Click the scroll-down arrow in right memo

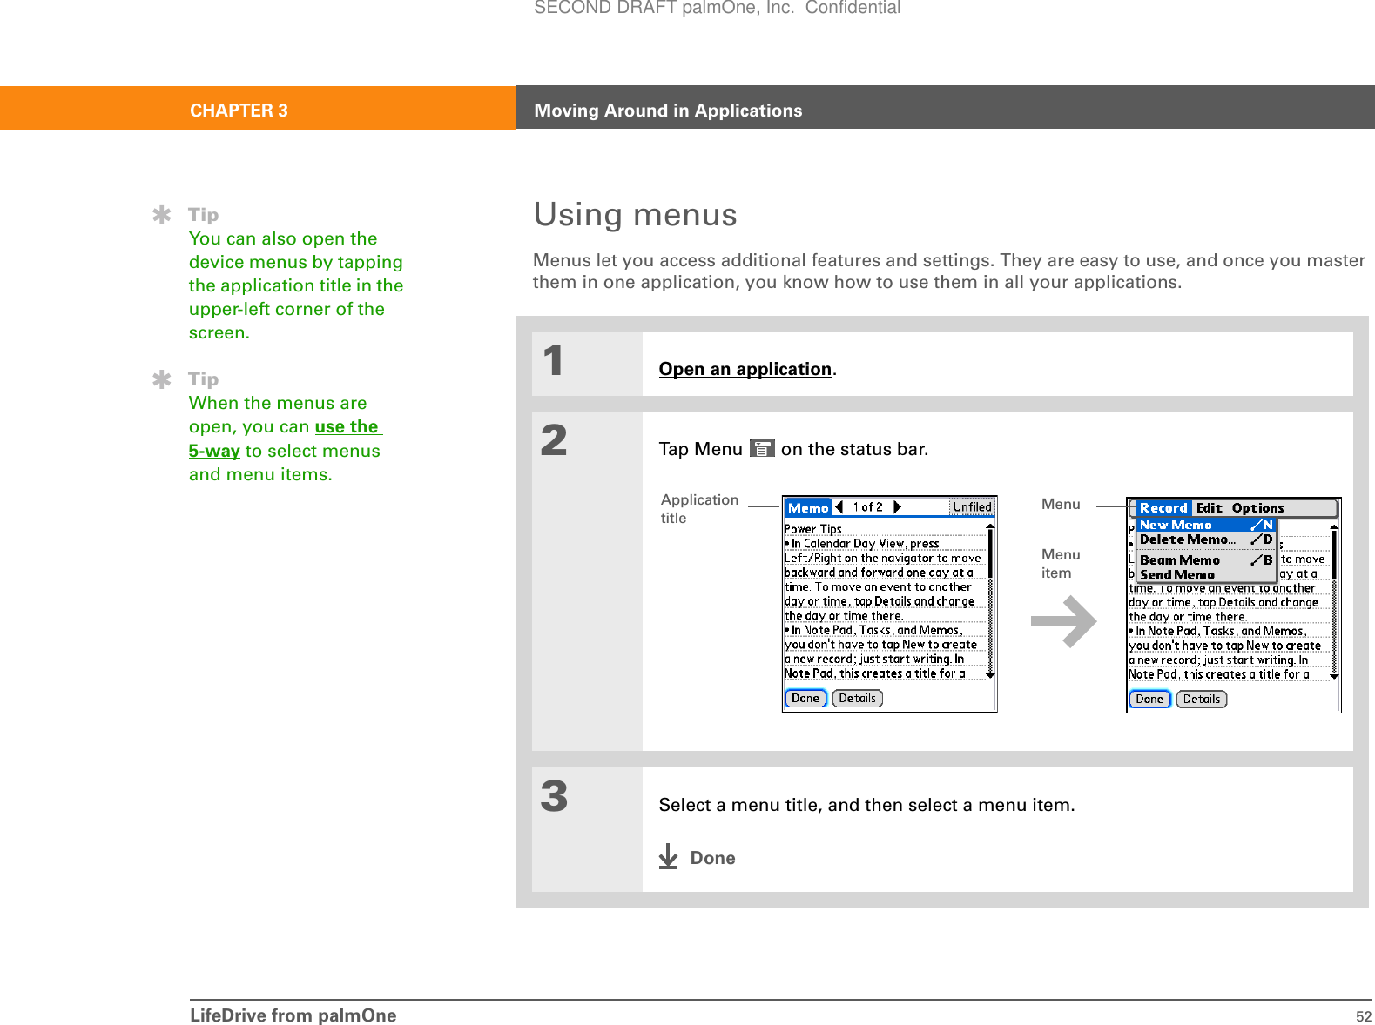coord(1334,676)
